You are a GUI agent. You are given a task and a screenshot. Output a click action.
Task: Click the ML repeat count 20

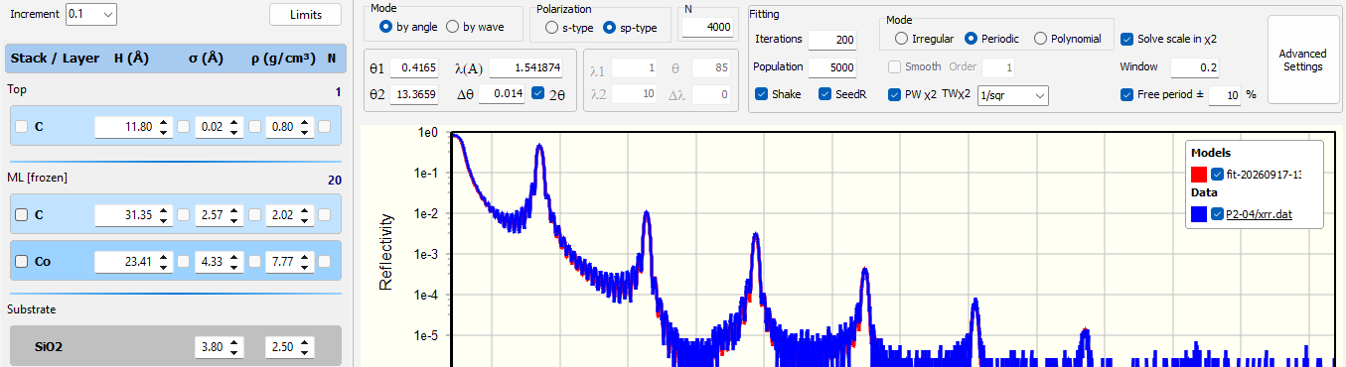[334, 180]
